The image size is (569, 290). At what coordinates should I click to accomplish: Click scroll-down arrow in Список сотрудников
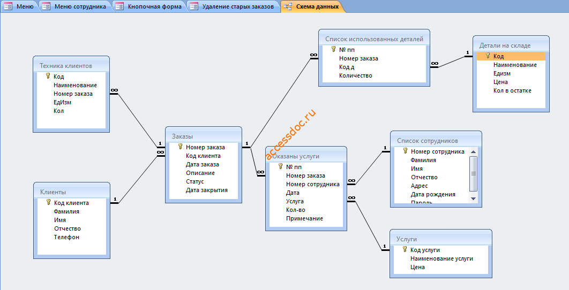[473, 199]
